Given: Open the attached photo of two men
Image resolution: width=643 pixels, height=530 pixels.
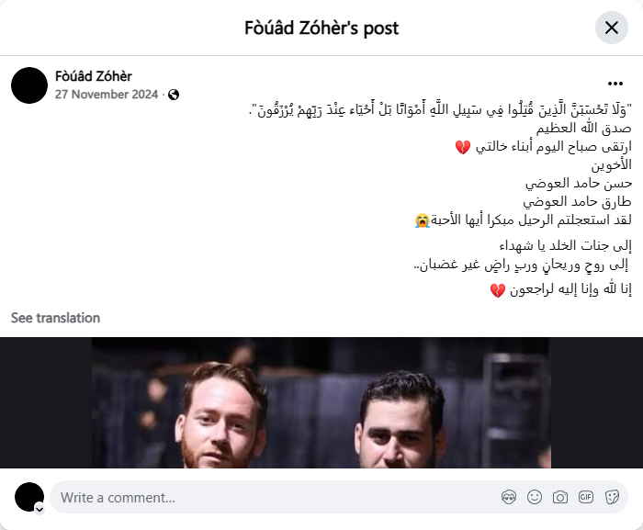Looking at the screenshot, I should pyautogui.click(x=321, y=402).
